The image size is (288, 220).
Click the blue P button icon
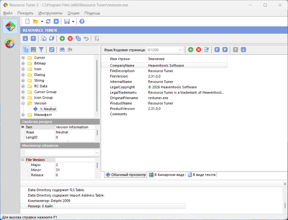tap(225, 50)
